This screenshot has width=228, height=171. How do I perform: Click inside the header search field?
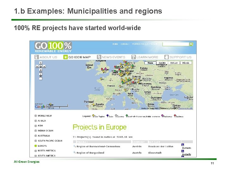click(x=176, y=44)
